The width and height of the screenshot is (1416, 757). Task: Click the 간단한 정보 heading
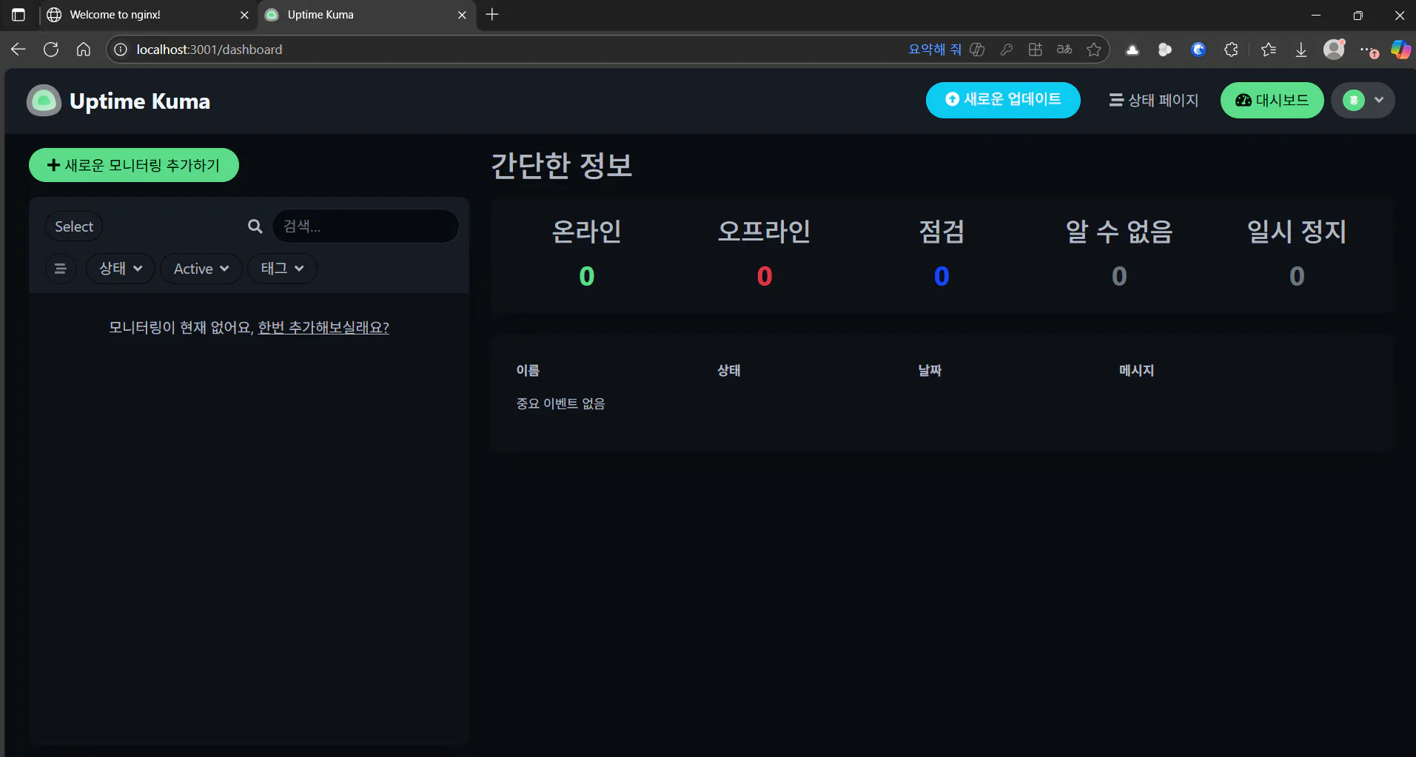[562, 165]
